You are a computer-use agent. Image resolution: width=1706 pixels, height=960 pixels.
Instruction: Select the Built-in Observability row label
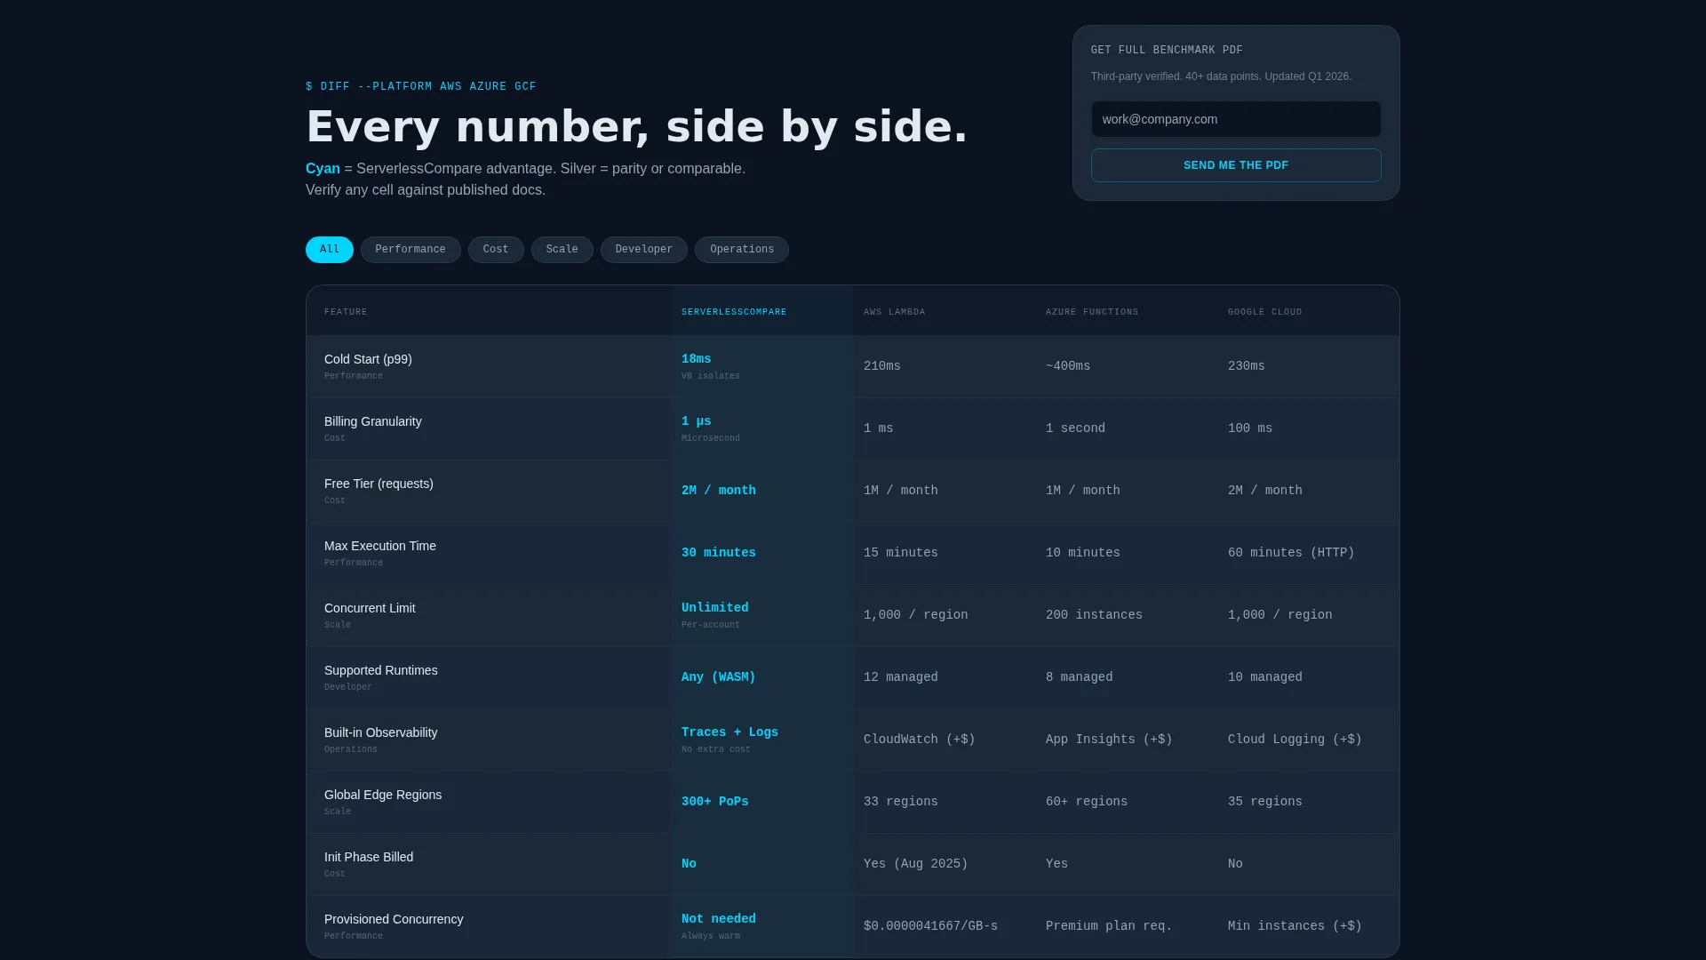(381, 732)
